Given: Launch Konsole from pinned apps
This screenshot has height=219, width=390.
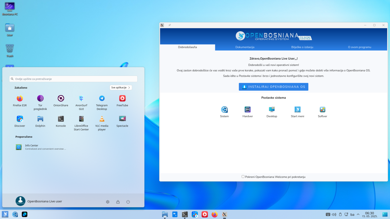Looking at the screenshot, I should point(61,121).
